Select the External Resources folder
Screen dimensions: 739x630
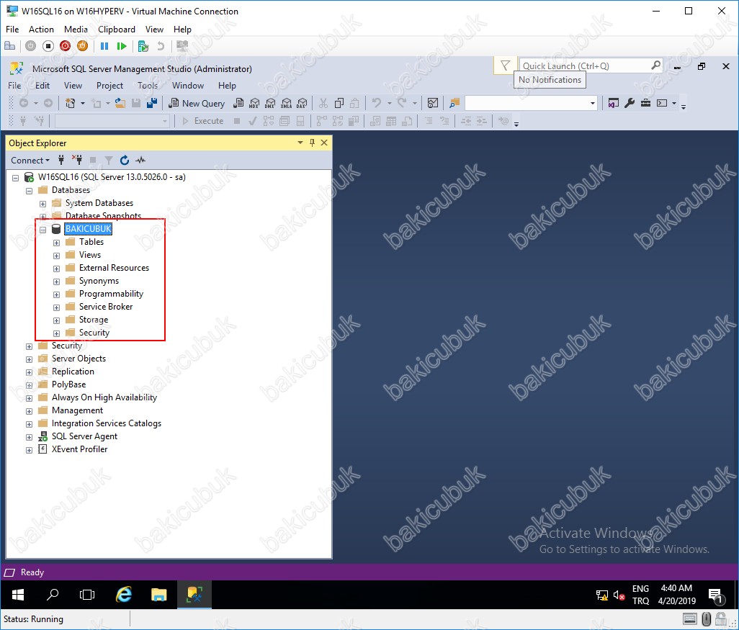[114, 268]
